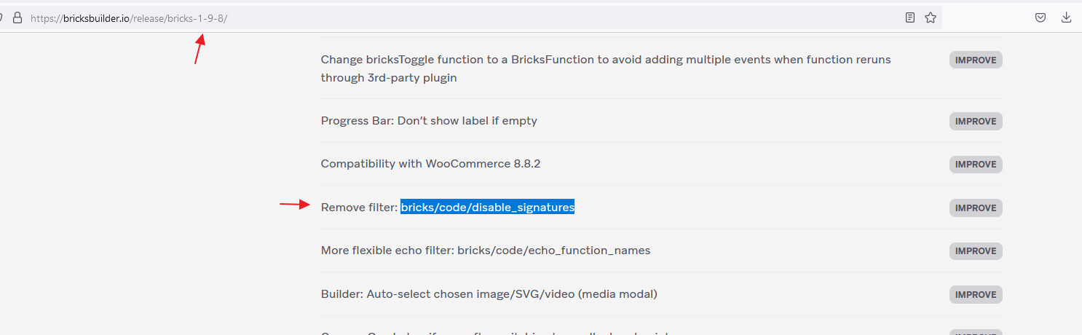Click Compatibility with WooCommerce 8.8.2 text
1082x335 pixels.
430,164
